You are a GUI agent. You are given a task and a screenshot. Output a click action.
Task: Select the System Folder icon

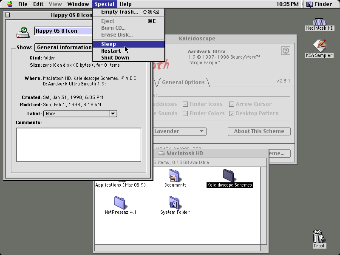click(x=174, y=203)
